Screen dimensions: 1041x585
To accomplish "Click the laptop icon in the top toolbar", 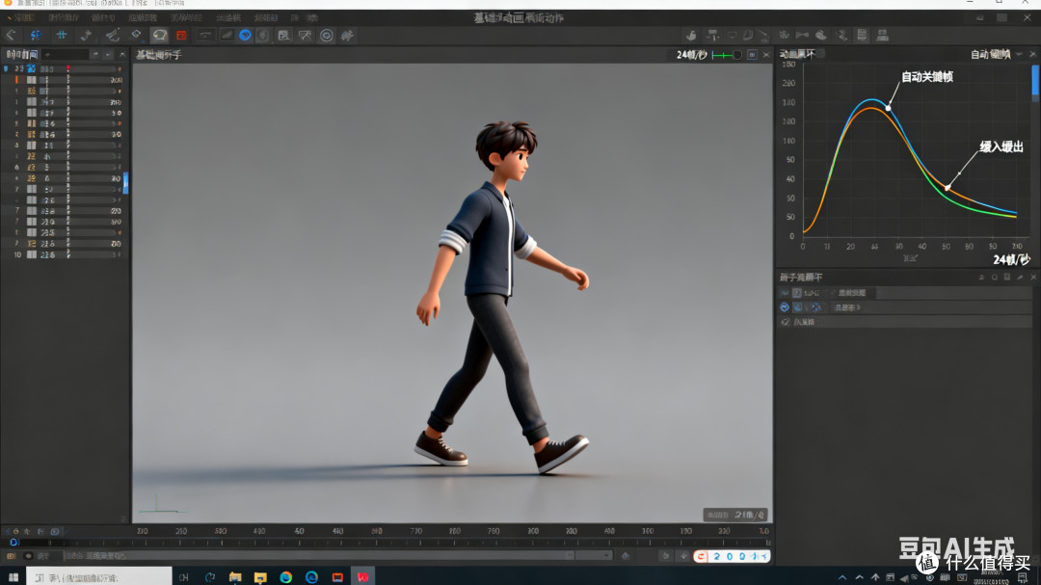I will [882, 36].
